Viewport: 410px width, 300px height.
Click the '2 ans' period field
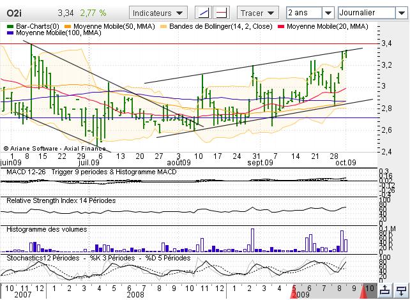tap(304, 13)
